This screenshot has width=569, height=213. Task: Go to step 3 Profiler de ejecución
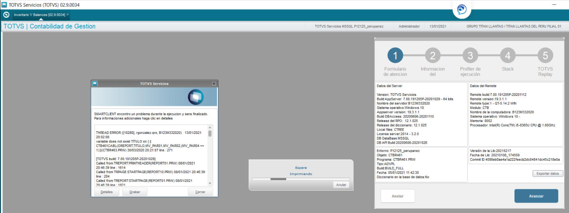470,56
